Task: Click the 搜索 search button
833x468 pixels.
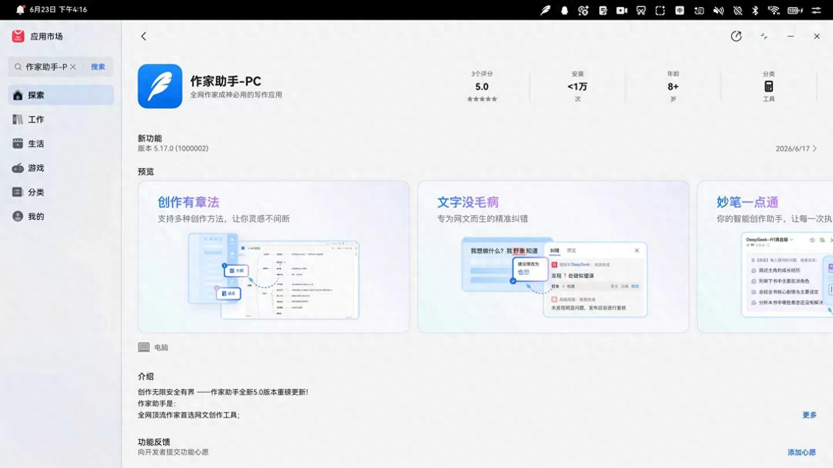Action: click(98, 67)
